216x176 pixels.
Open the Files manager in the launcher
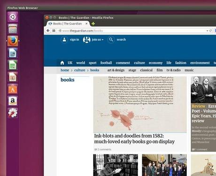[x=13, y=29]
